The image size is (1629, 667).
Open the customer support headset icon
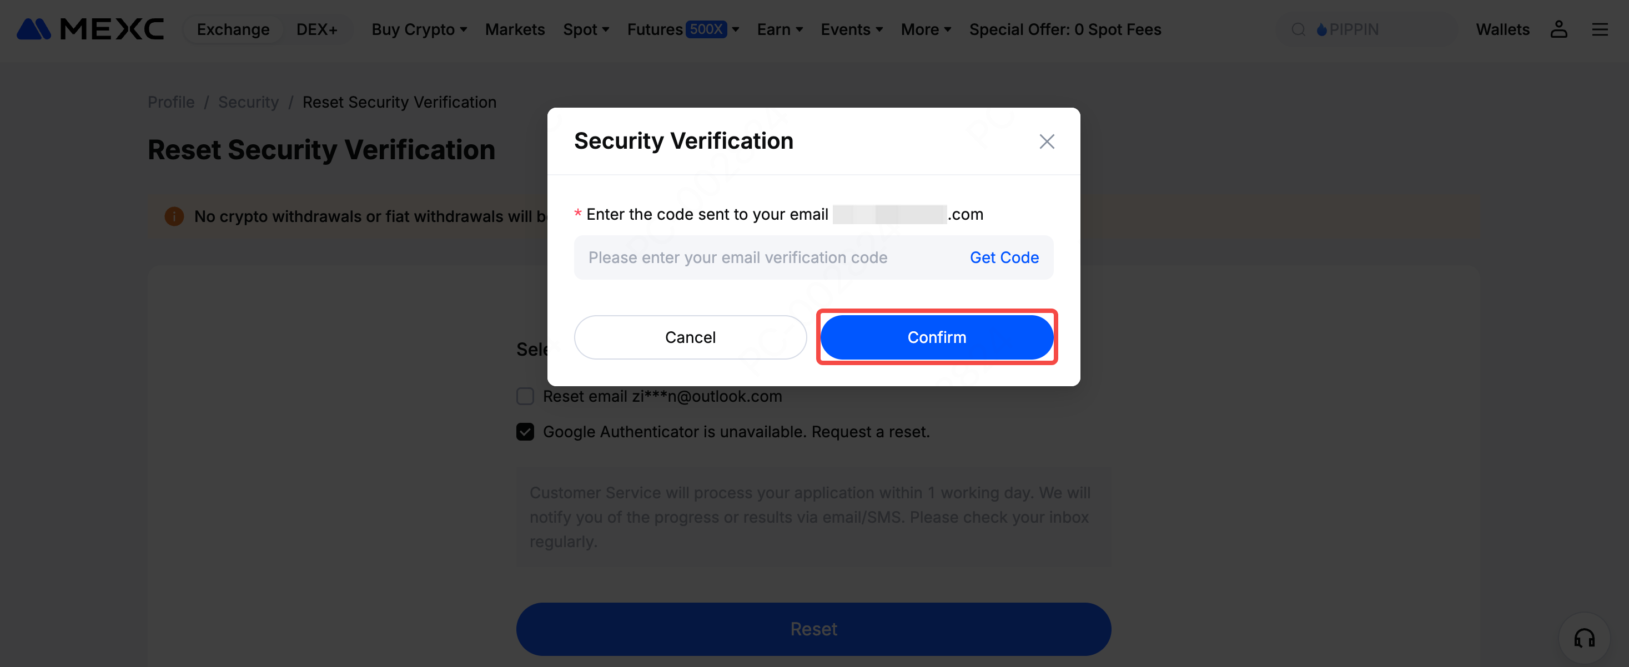pos(1584,638)
